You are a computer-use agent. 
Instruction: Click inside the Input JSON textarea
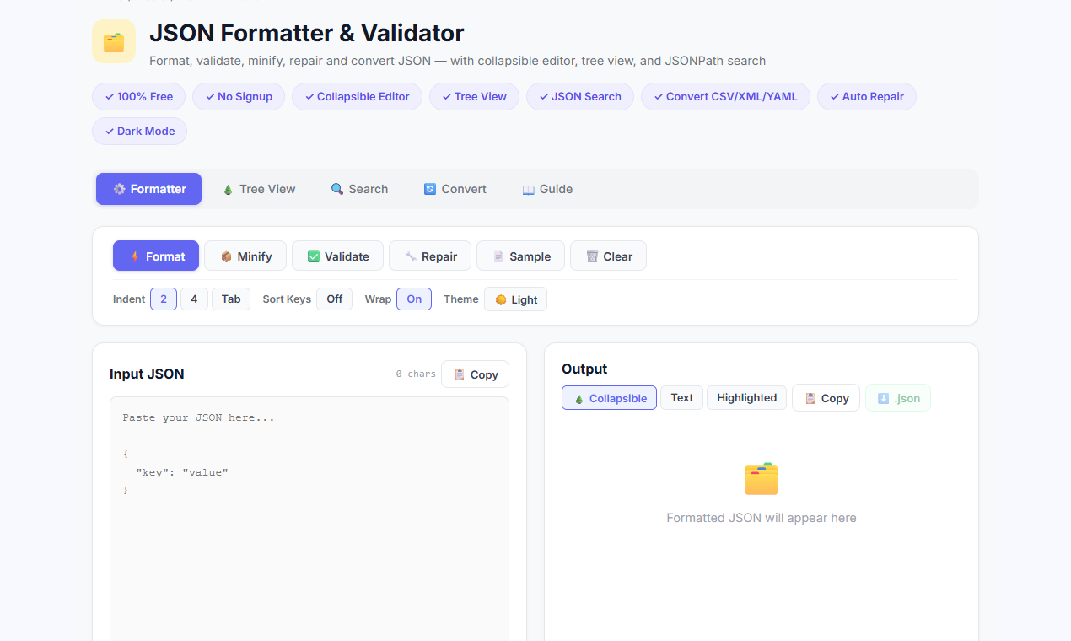[x=309, y=519]
